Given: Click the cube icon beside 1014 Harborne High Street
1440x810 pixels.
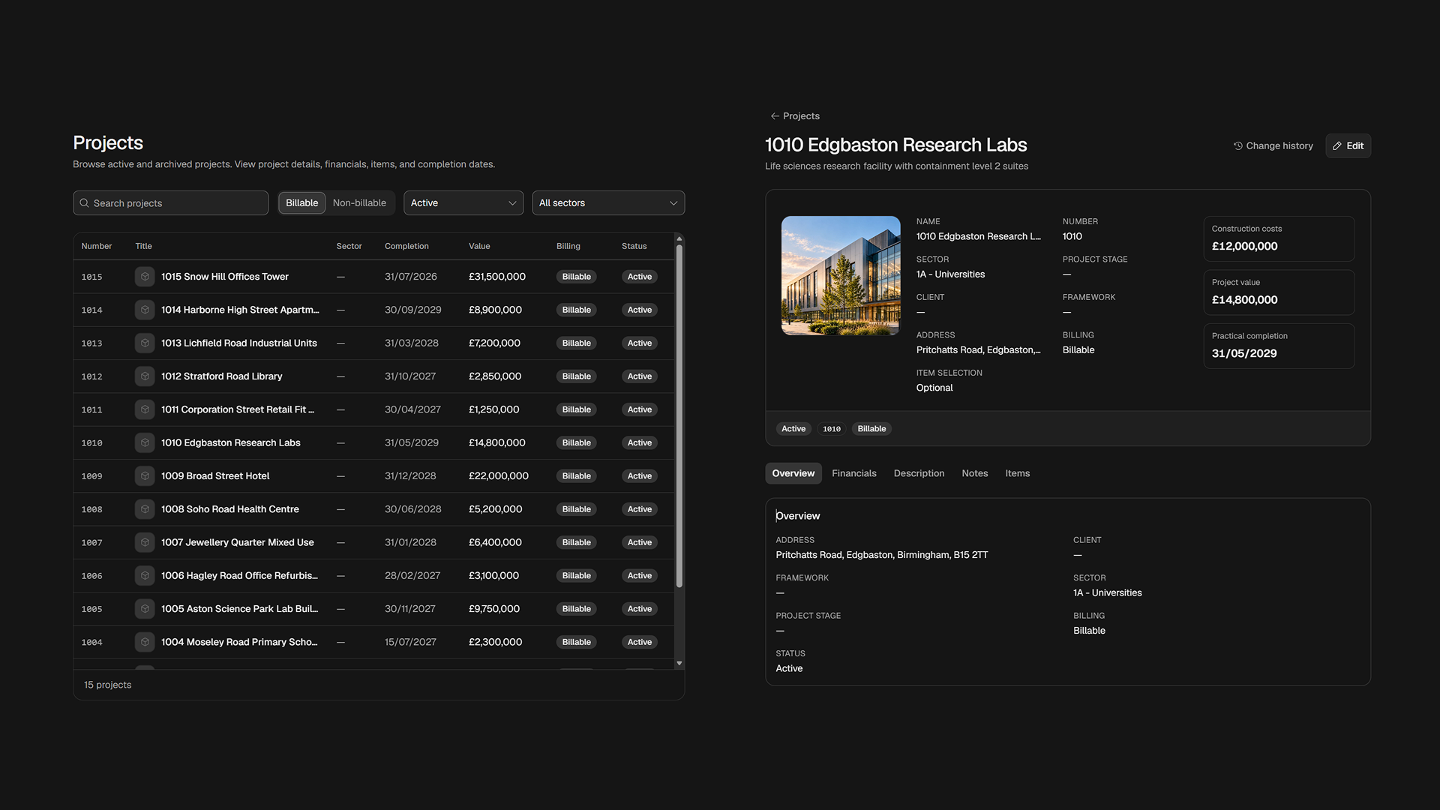Looking at the screenshot, I should pos(145,310).
